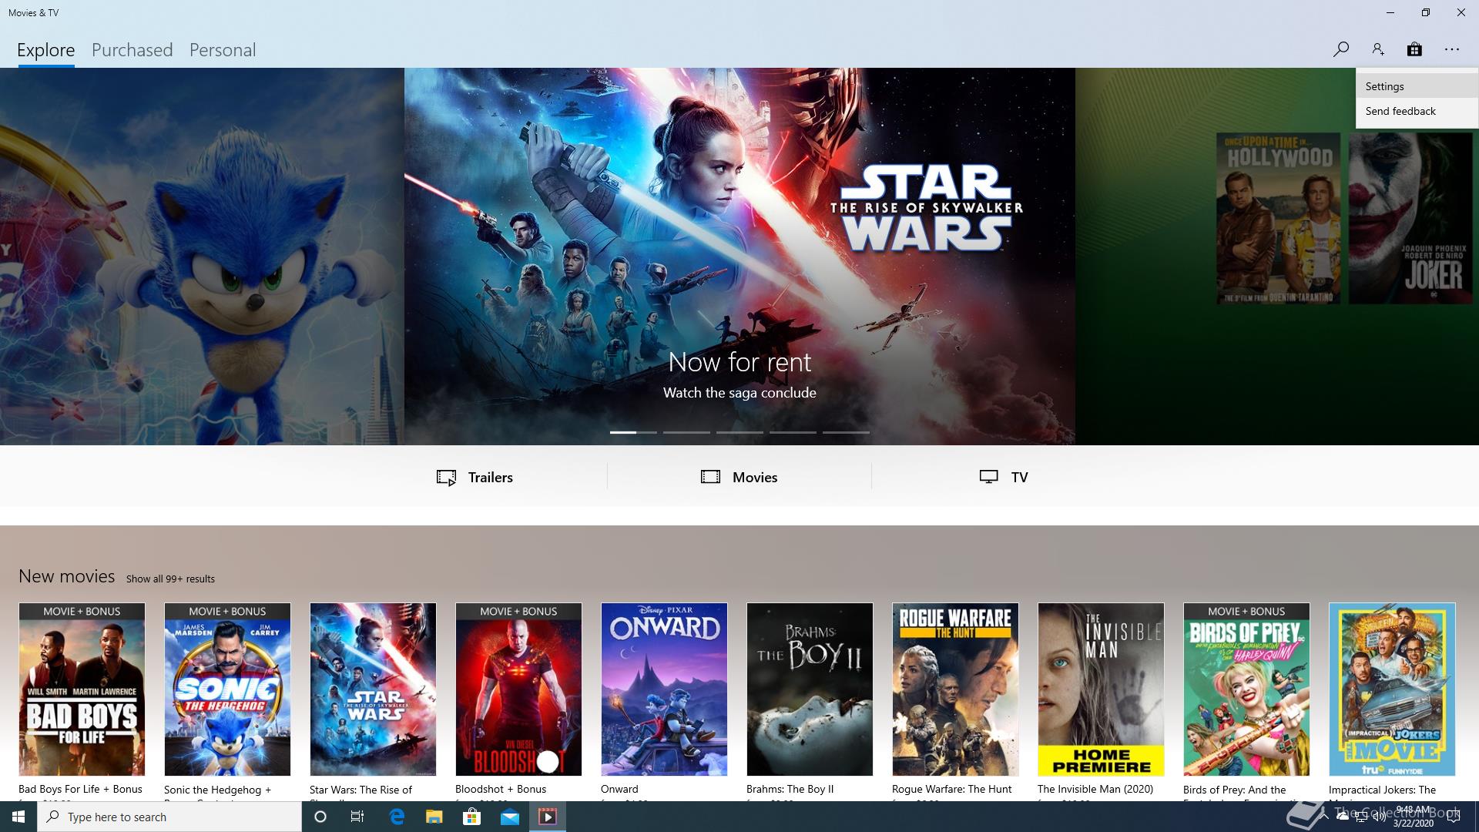The image size is (1479, 832).
Task: Switch to the Explore tab
Action: [x=46, y=50]
